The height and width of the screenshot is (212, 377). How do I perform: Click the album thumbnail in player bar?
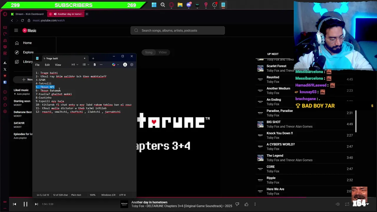(x=125, y=204)
